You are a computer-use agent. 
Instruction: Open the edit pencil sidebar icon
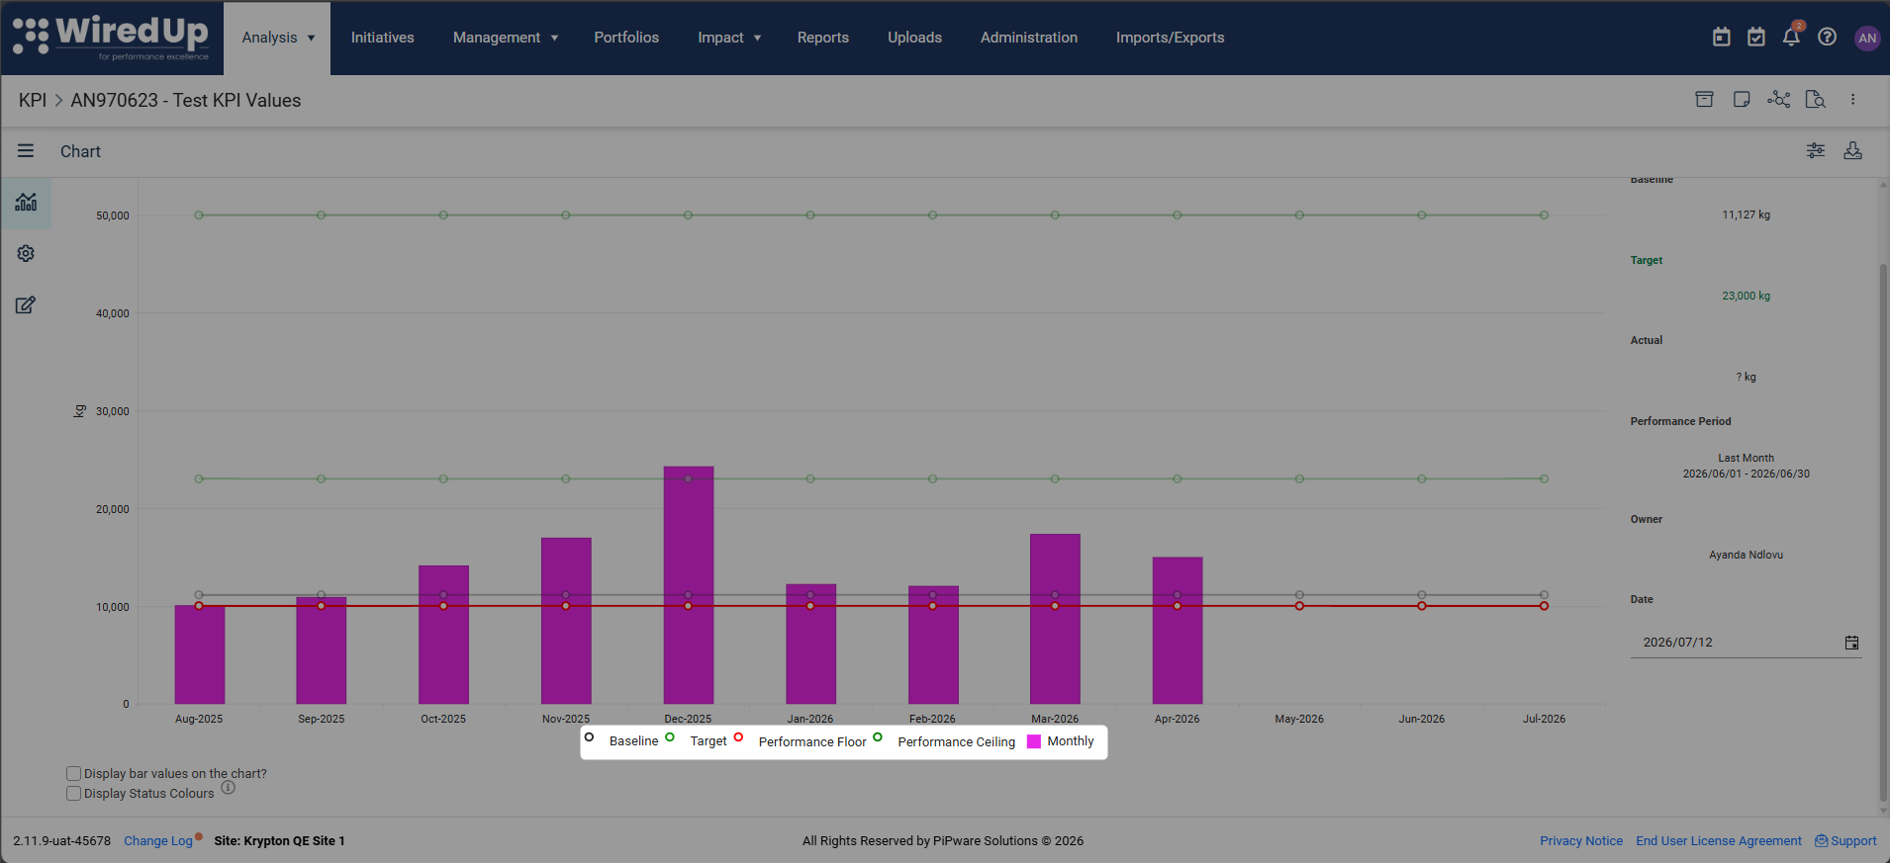26,304
